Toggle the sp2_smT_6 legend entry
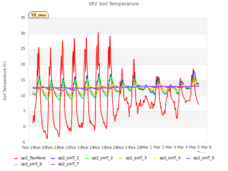The image size is (228, 171). coord(28,164)
